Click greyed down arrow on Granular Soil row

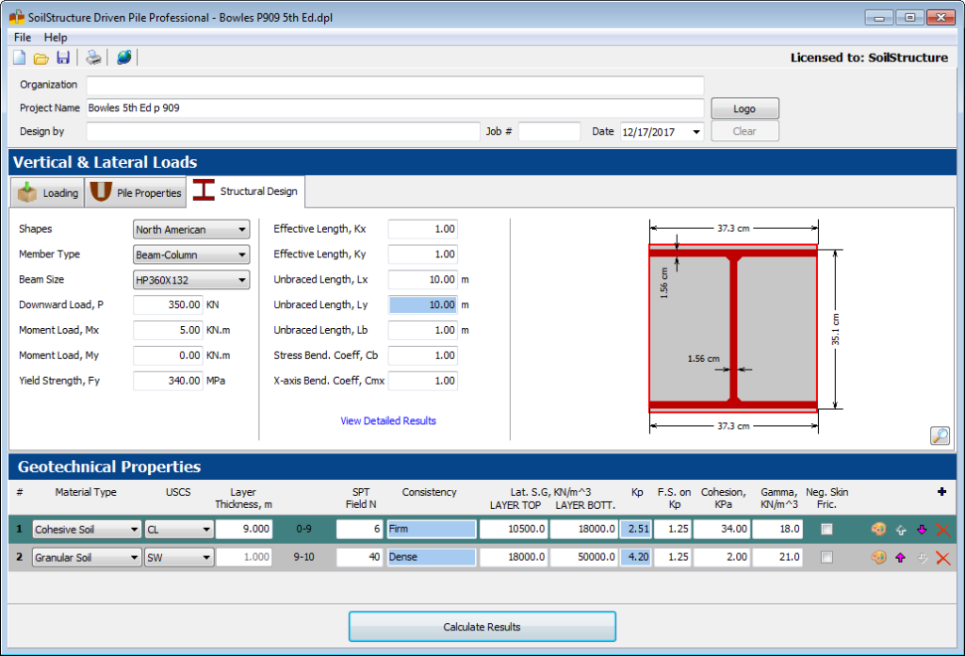pyautogui.click(x=922, y=558)
